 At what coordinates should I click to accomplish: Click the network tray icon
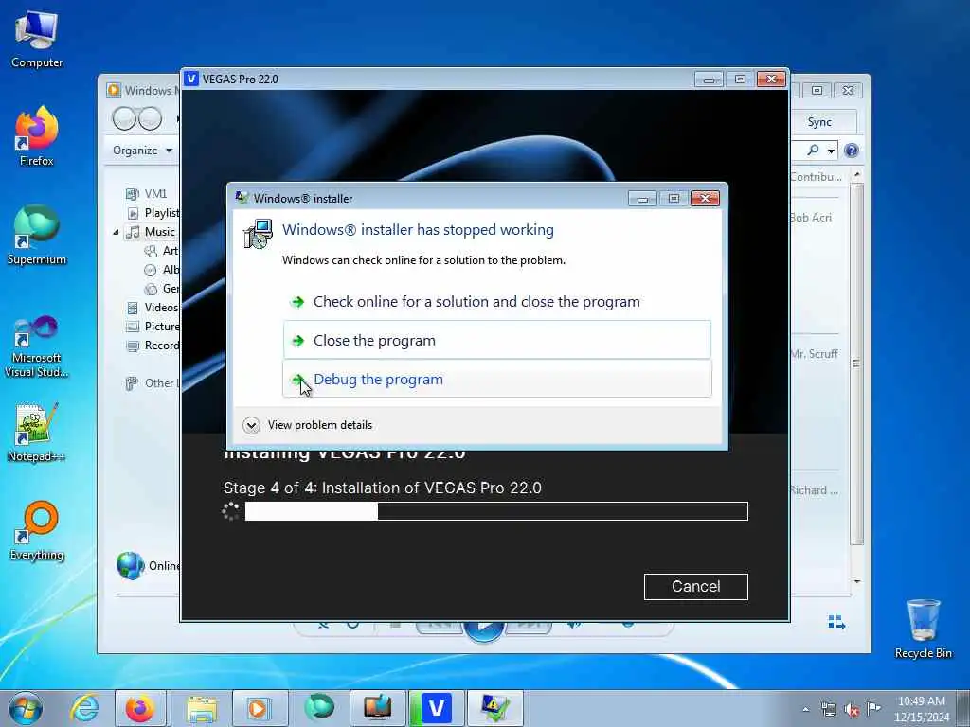pyautogui.click(x=828, y=710)
